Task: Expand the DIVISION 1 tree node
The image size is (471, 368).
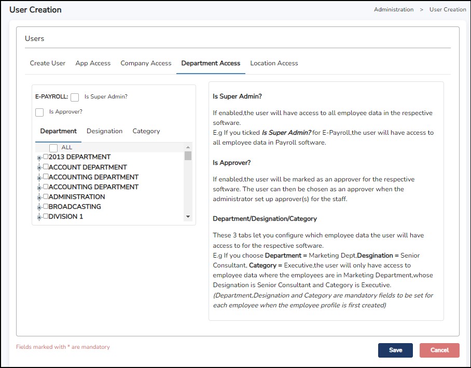Action: 39,217
